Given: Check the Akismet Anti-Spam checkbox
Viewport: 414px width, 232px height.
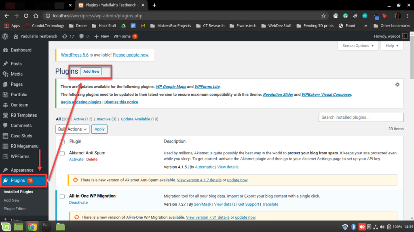Looking at the screenshot, I should 62,153.
